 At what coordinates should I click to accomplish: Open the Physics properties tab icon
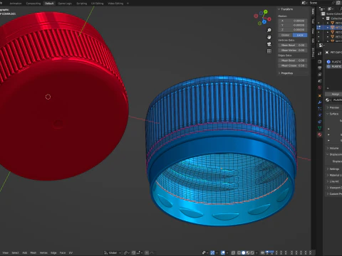point(320,115)
